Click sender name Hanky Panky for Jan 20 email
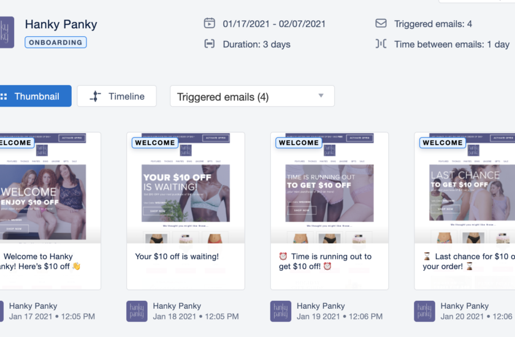The image size is (515, 337). tap(465, 306)
